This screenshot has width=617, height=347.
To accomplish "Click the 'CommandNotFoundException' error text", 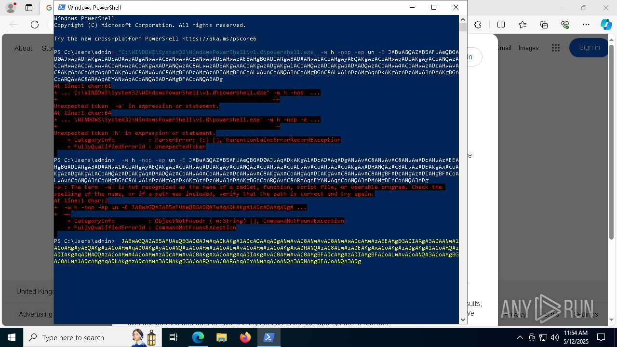I will [x=303, y=221].
